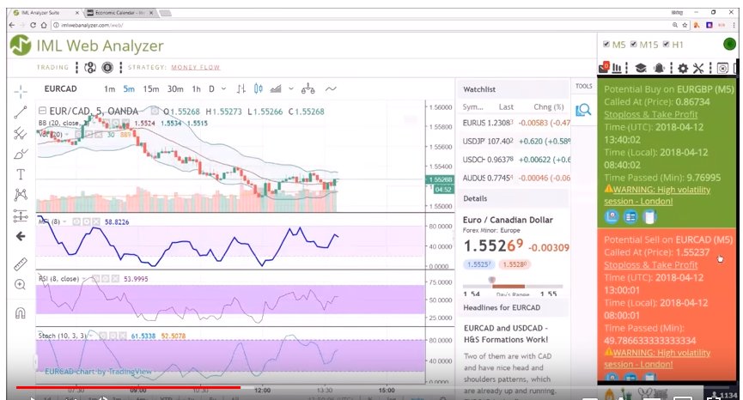
Task: Open the indicator templates dropdown arrow
Action: (x=291, y=88)
